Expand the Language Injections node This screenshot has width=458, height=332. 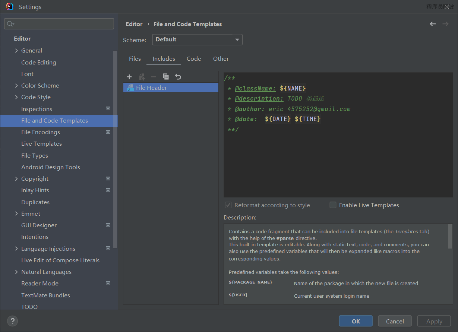[x=16, y=249]
